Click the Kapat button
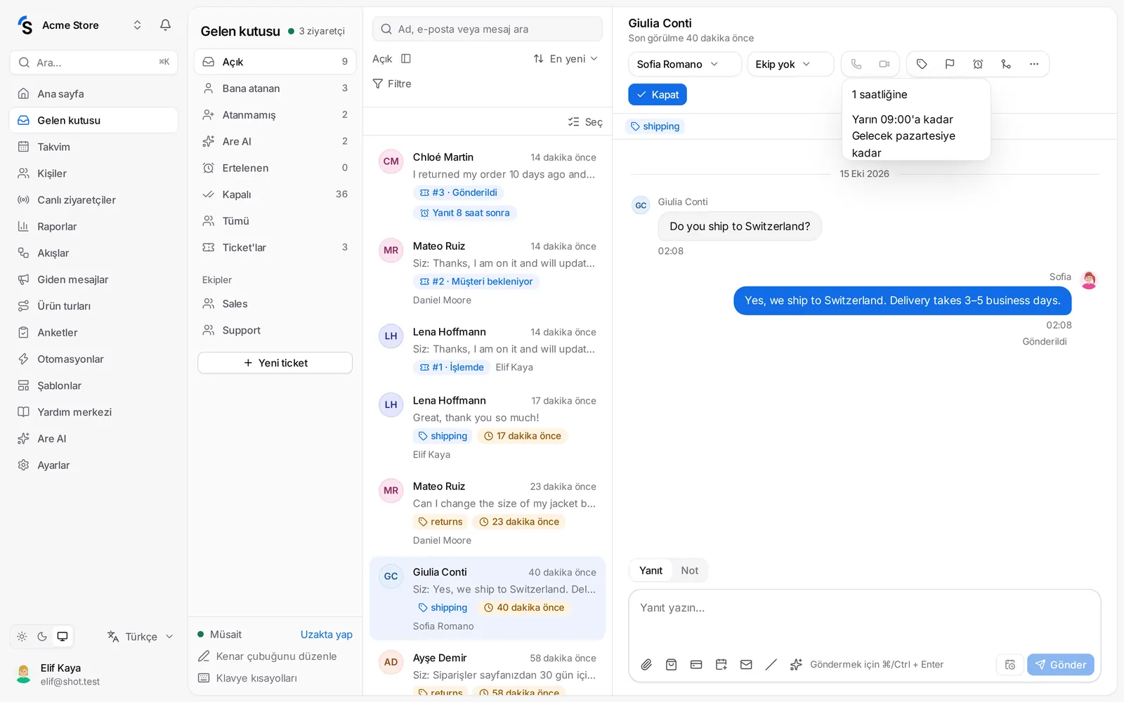 click(658, 95)
